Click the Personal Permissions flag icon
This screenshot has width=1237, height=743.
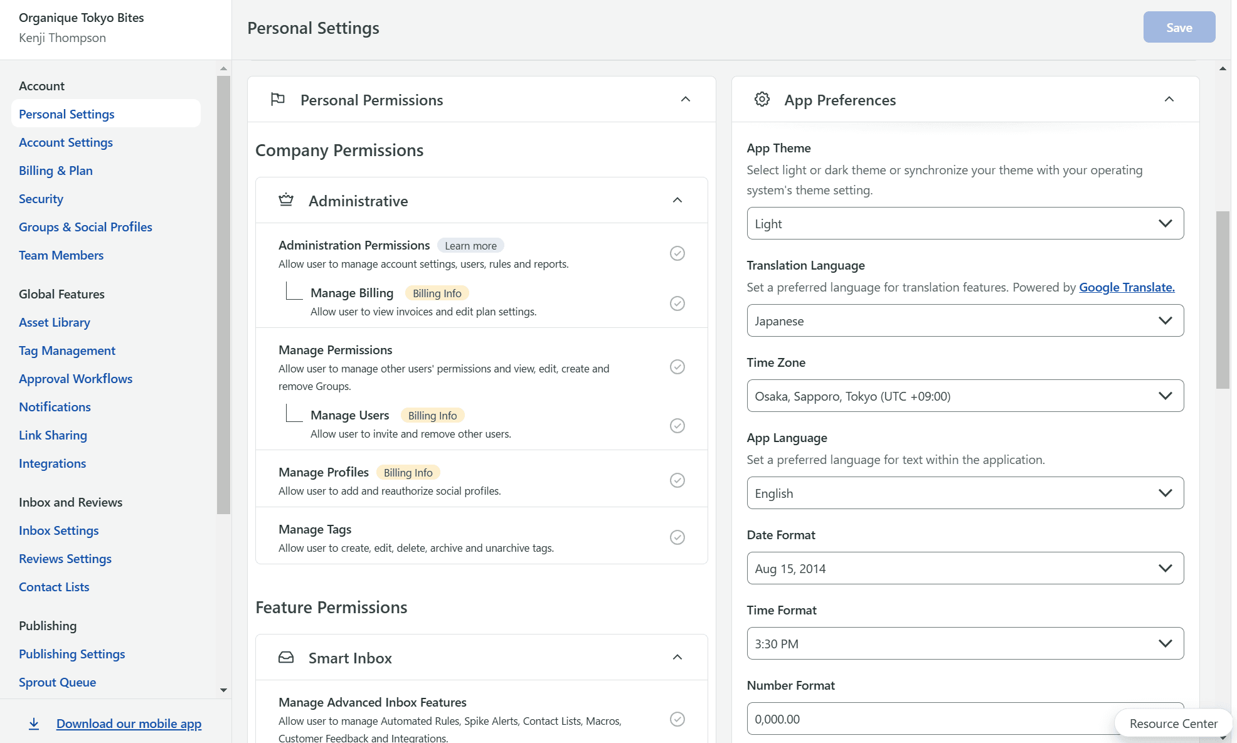point(277,99)
